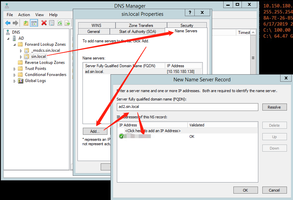
Task: Select the AD server icon in tree
Action: pyautogui.click(x=14, y=38)
